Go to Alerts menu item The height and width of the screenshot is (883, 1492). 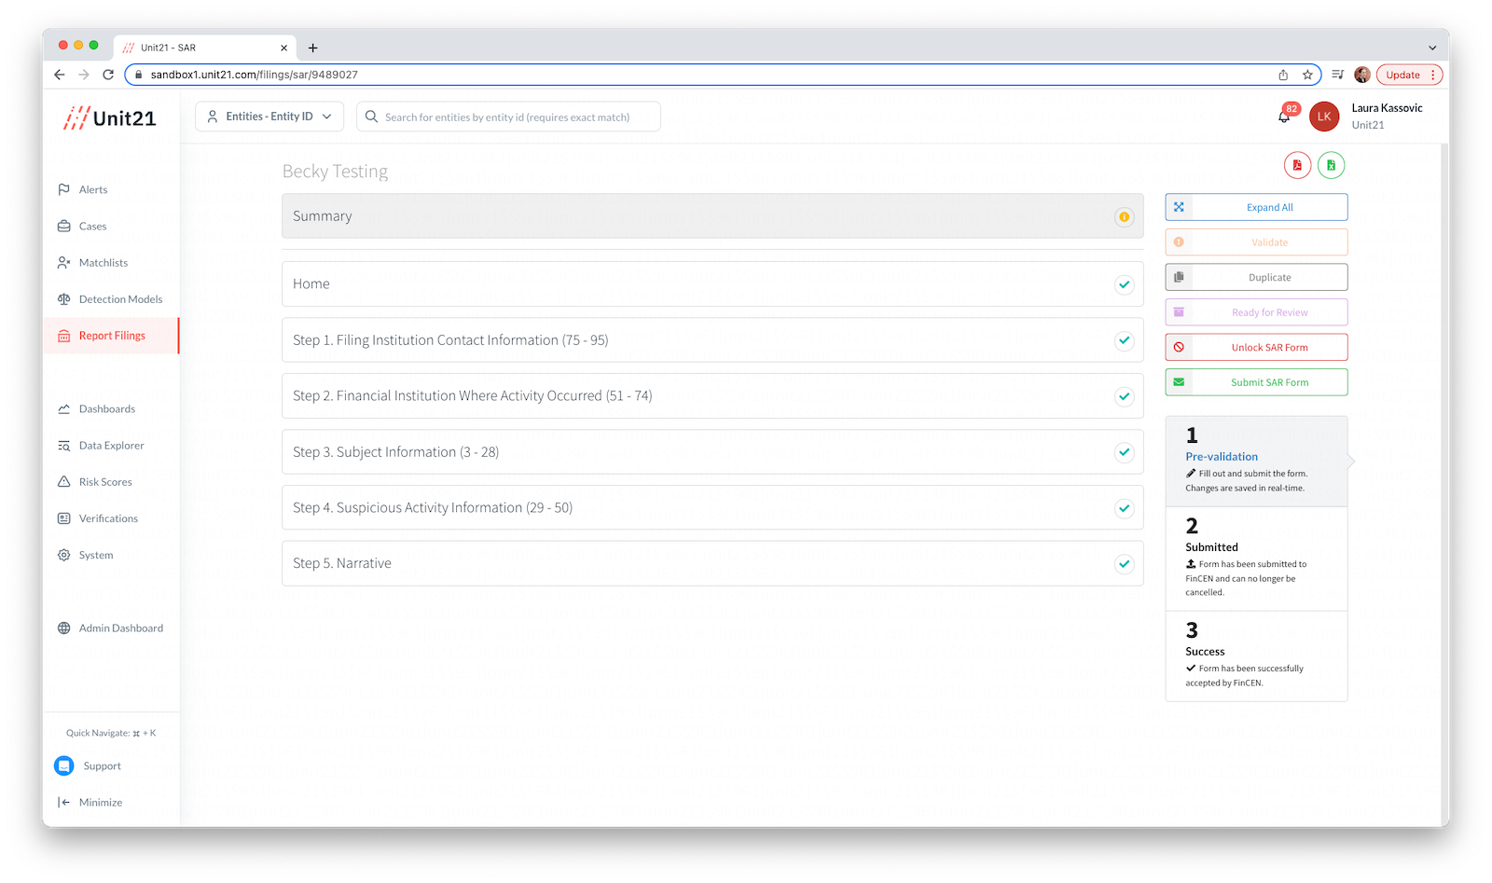coord(93,189)
